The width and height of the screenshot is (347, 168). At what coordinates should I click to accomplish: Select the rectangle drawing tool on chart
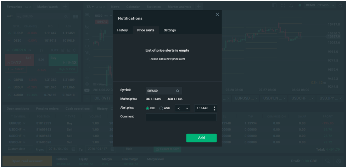(87, 46)
